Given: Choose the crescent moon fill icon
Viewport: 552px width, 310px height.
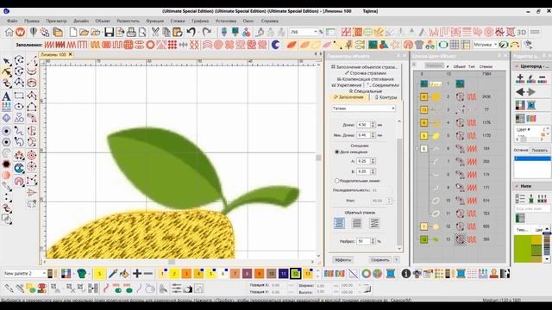Looking at the screenshot, I should [276, 45].
